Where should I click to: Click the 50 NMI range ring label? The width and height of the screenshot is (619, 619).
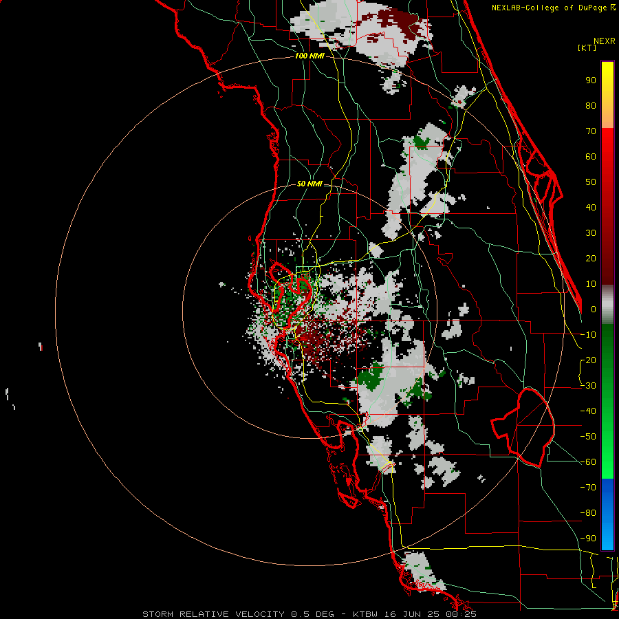click(x=309, y=184)
